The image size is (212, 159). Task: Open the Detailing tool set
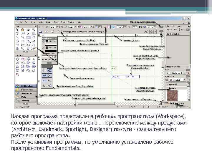coord(26,101)
